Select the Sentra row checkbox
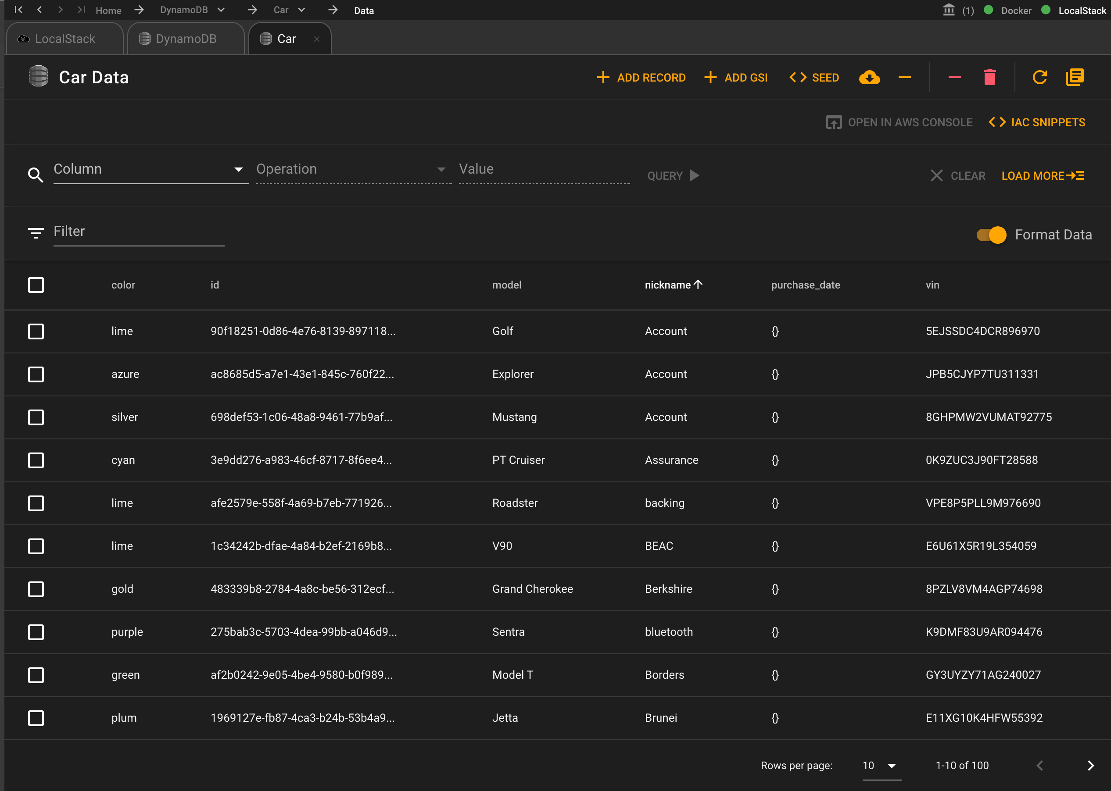Viewport: 1111px width, 791px height. (36, 632)
